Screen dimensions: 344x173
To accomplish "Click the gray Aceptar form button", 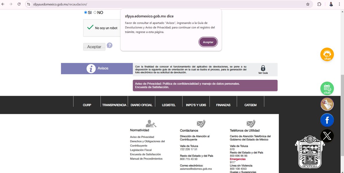I will click(94, 47).
